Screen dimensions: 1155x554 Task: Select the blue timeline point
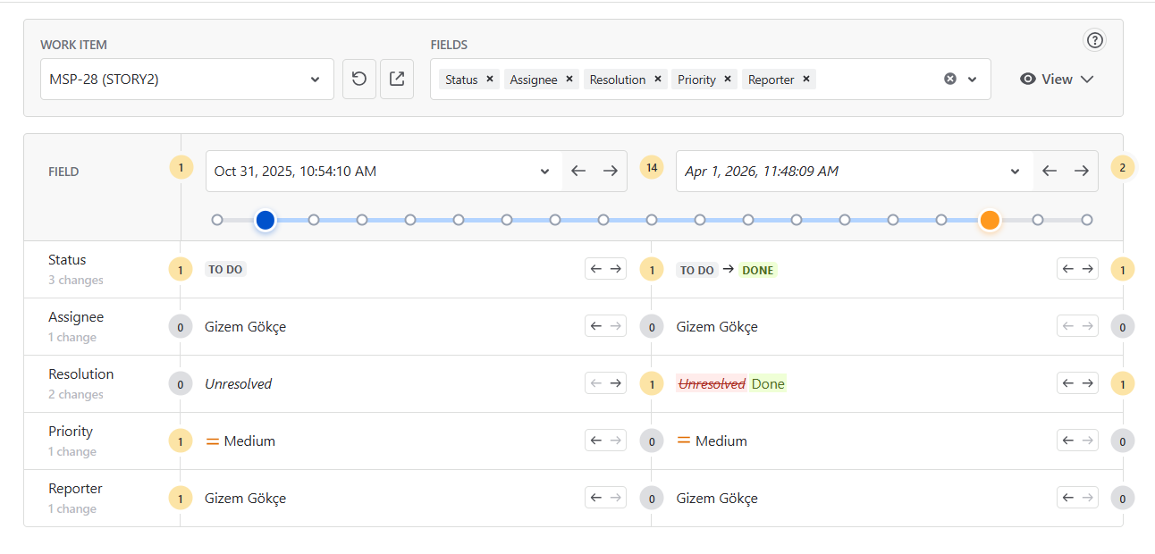[x=265, y=220]
